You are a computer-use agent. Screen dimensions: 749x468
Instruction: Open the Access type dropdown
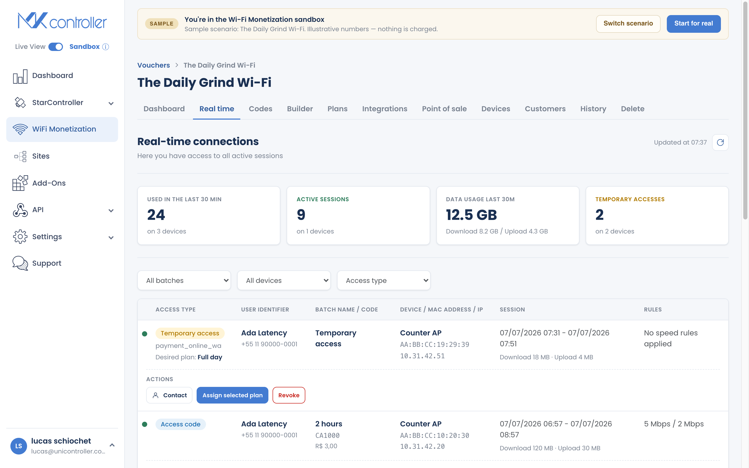384,281
